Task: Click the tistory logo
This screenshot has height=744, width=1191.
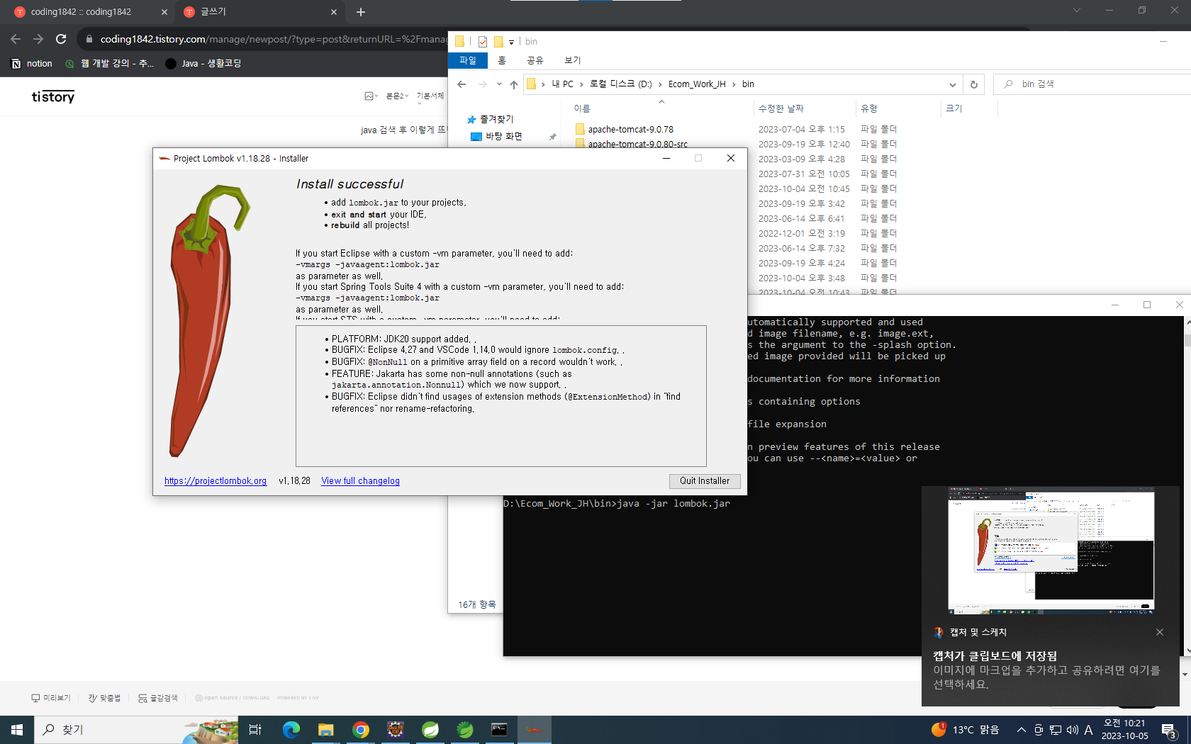Action: (x=53, y=96)
